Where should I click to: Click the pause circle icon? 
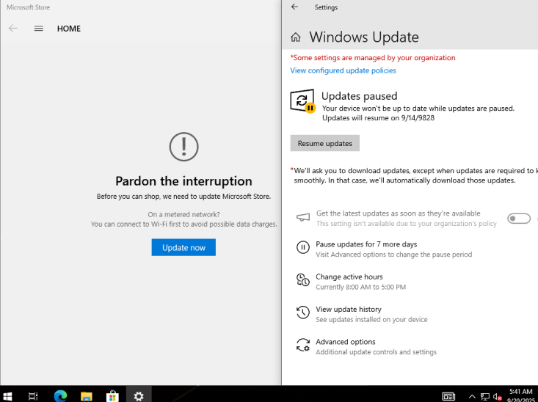(x=303, y=247)
